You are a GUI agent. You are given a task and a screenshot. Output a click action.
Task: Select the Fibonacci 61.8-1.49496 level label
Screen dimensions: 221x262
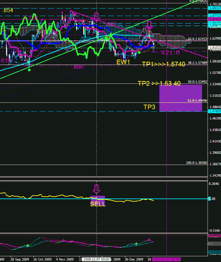coord(198,101)
